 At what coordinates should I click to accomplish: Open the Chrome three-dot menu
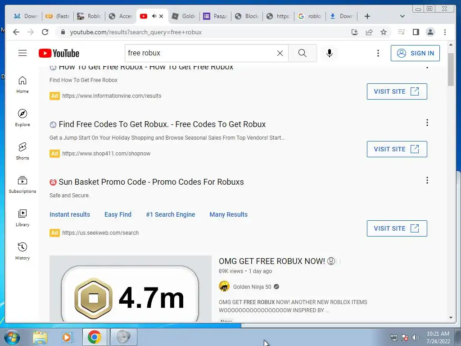click(445, 32)
